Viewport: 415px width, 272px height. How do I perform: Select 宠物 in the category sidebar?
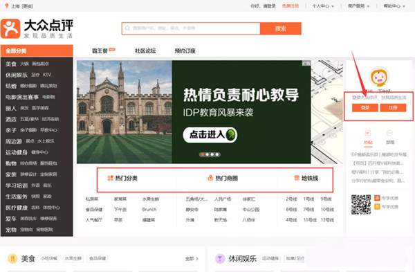11,230
